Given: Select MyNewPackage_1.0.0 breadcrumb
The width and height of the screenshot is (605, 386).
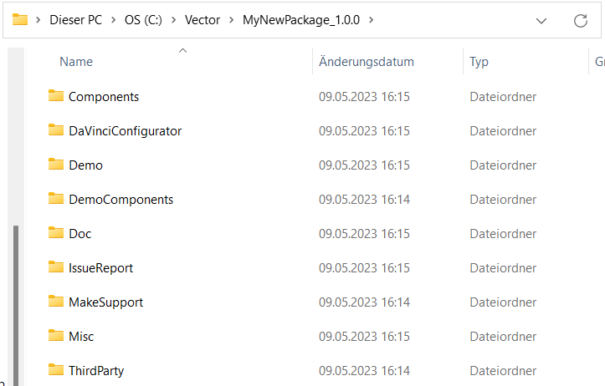Looking at the screenshot, I should 301,20.
